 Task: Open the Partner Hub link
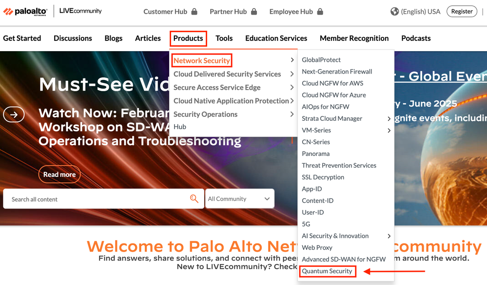coord(228,12)
